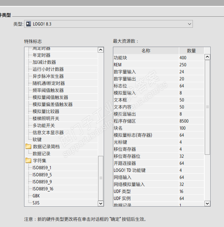
Task: Select the 移位寄存器位 row
Action: (x=158, y=156)
